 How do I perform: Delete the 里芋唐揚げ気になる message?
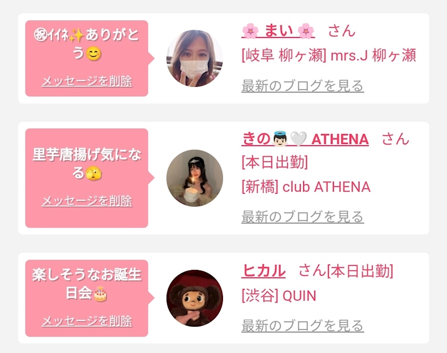(x=87, y=201)
